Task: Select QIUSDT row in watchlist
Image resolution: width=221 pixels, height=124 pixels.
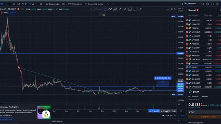Action: [203, 68]
